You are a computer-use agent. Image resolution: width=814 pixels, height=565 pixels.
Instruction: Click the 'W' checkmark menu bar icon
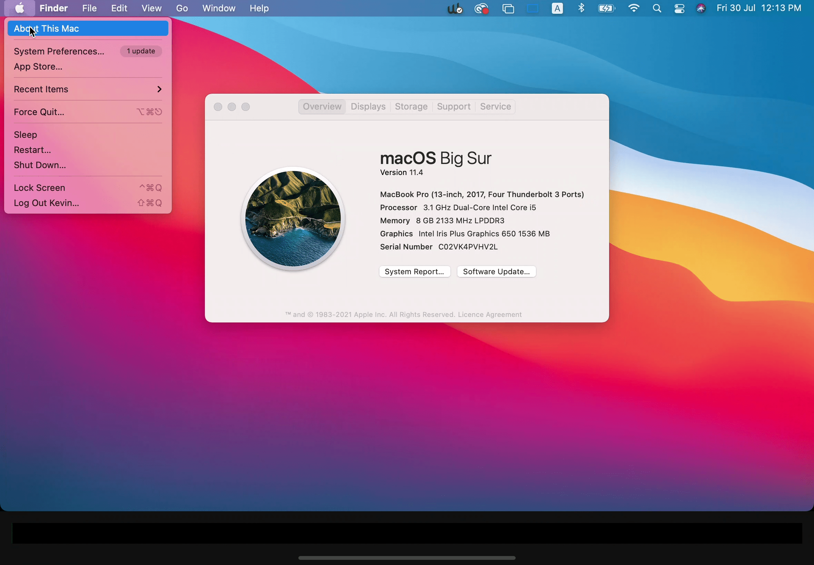[455, 8]
